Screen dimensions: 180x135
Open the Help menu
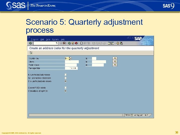click(x=63, y=39)
